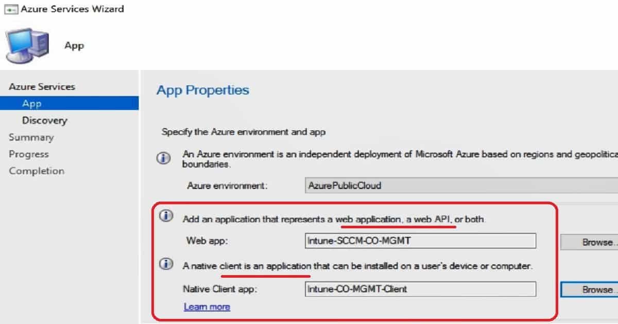The height and width of the screenshot is (324, 618).
Task: Browse for the Native Client app
Action: [589, 290]
